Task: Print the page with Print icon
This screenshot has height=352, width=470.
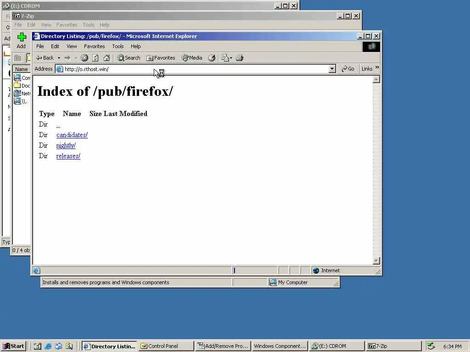Action: 240,58
